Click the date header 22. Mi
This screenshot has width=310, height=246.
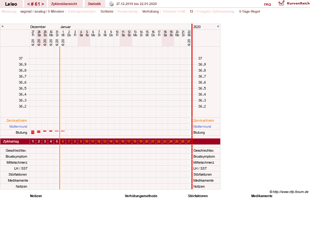(189, 33)
